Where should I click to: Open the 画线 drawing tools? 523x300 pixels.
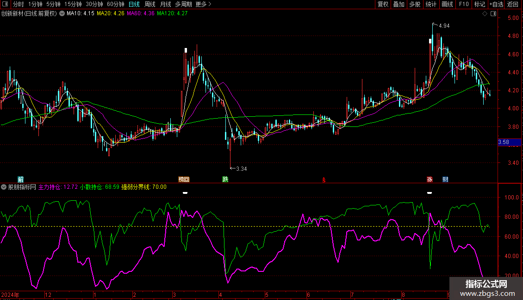coord(447,4)
